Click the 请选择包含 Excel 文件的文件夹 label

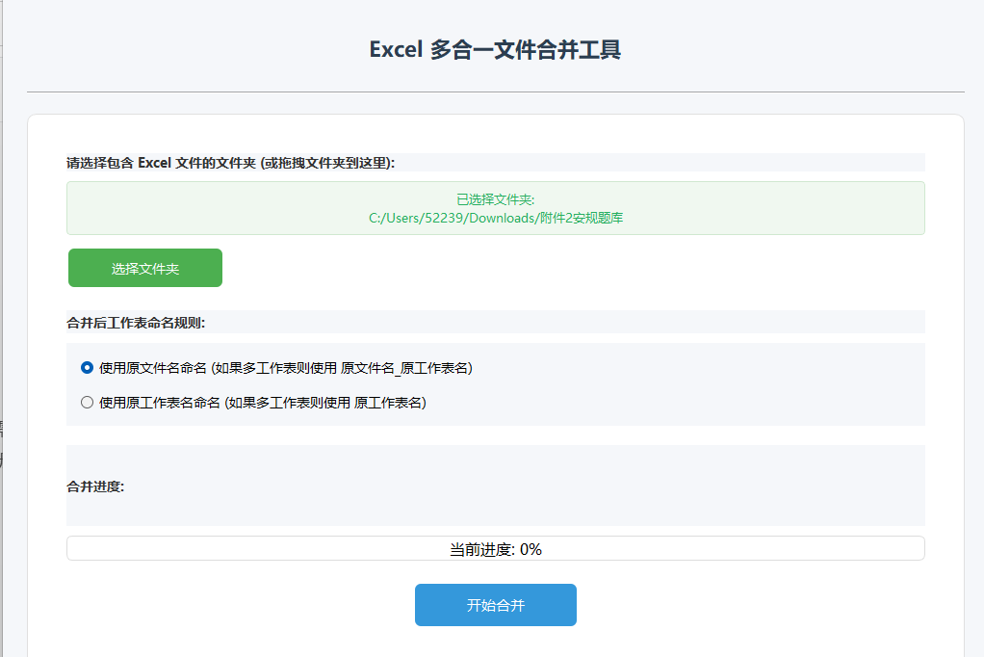click(x=231, y=164)
